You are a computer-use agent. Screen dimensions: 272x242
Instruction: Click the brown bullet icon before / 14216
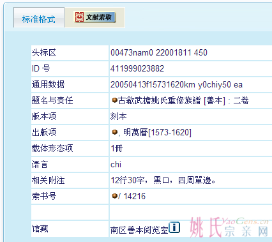(x=114, y=196)
